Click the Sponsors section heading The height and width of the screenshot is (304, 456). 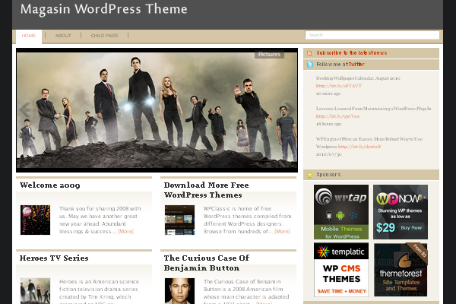click(328, 175)
